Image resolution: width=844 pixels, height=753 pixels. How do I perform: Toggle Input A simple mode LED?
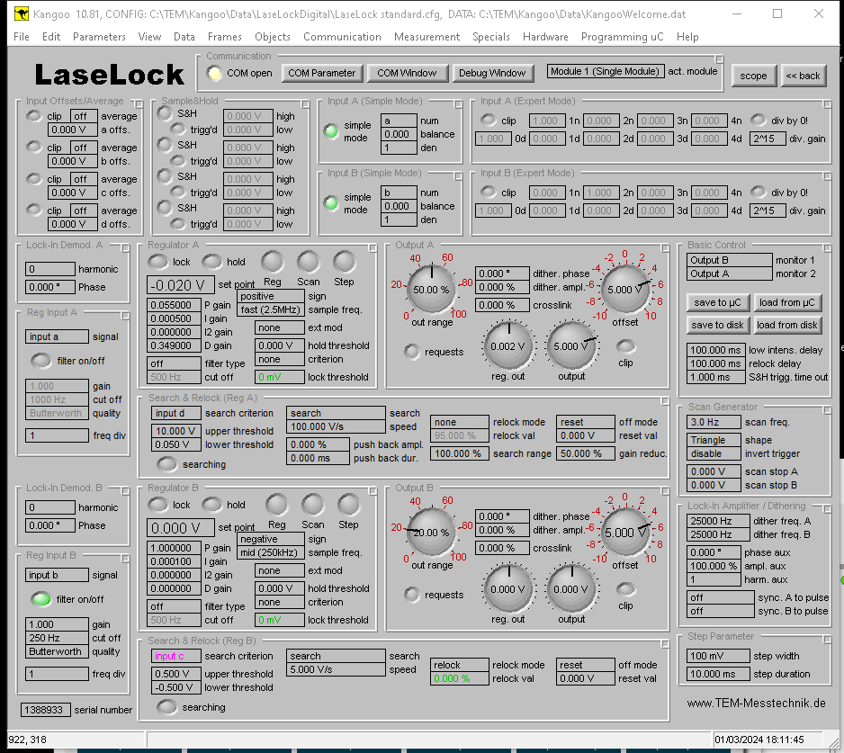[332, 132]
